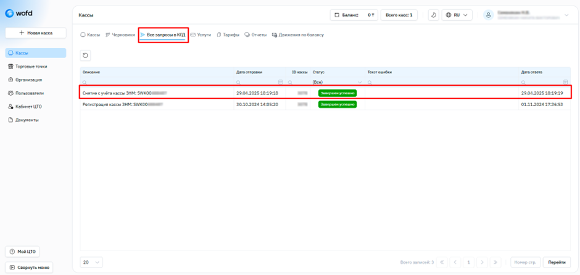580x275 pixels.
Task: Click the ID кассы filter search field
Action: pyautogui.click(x=298, y=81)
